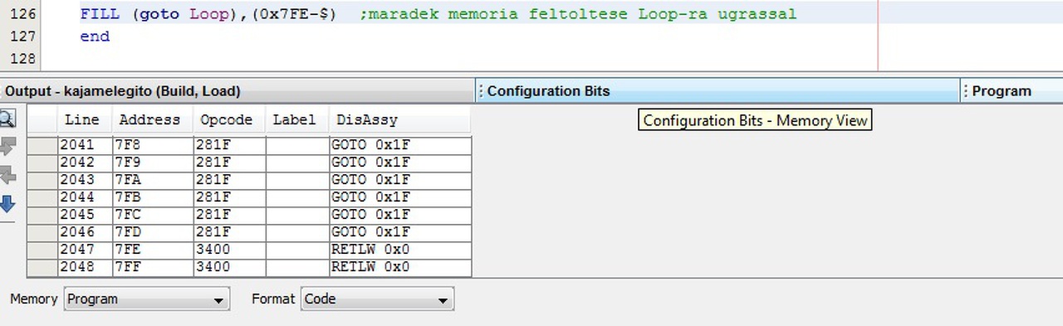The width and height of the screenshot is (1063, 326).
Task: Click the gray back arrow sidebar icon
Action: [x=7, y=175]
